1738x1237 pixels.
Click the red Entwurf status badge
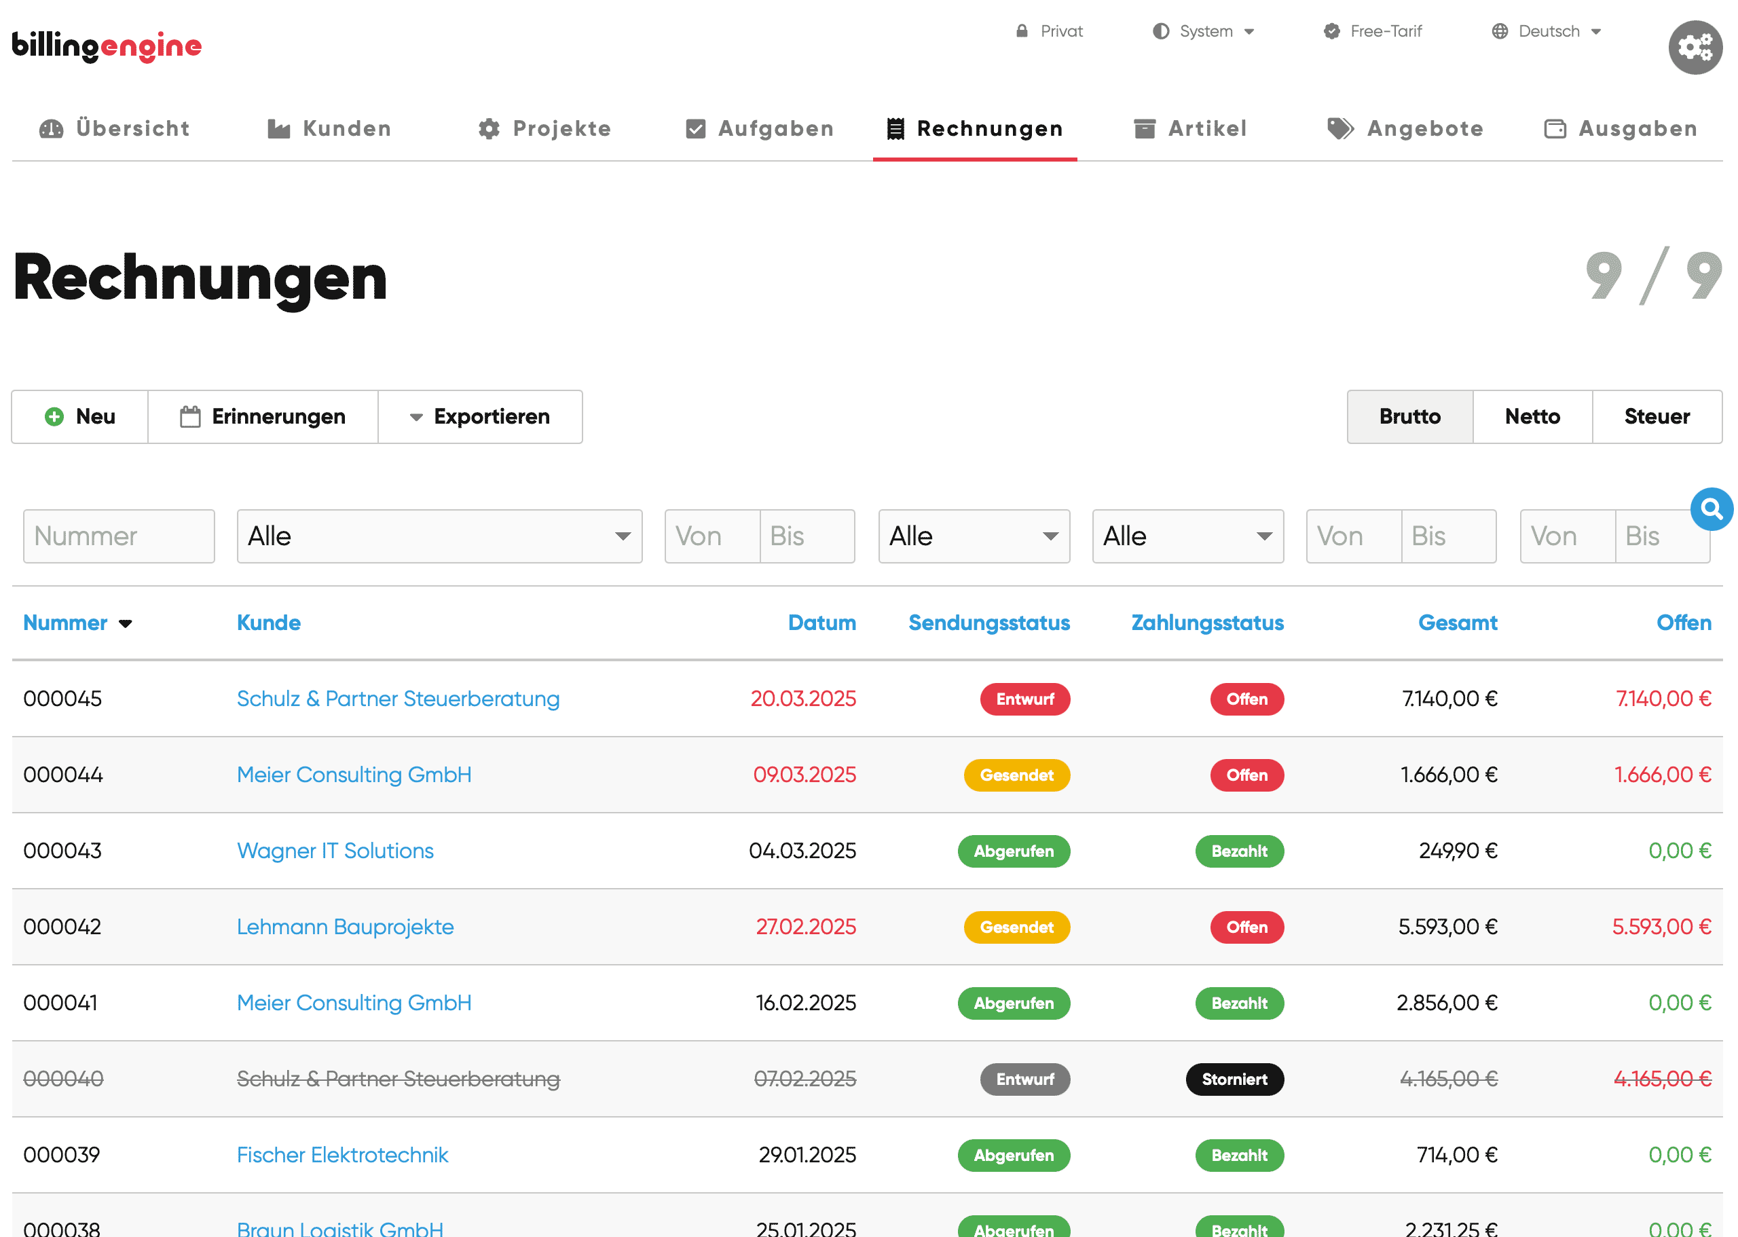tap(1024, 699)
